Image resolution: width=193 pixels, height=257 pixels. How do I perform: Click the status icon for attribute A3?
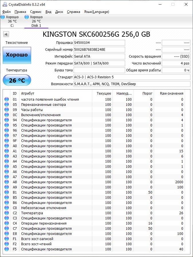pos(7,156)
